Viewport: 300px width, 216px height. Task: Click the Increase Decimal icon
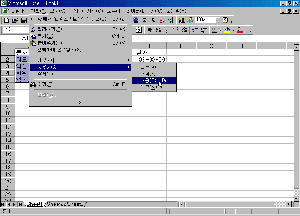[x=175, y=30]
